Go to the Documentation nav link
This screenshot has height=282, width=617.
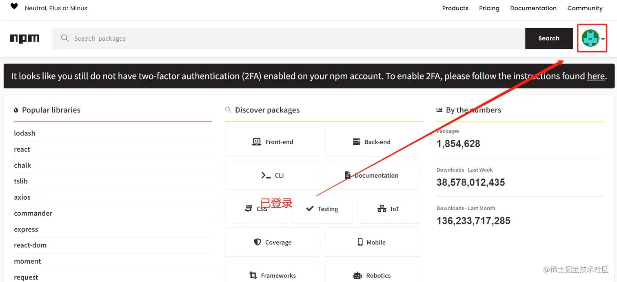click(533, 8)
